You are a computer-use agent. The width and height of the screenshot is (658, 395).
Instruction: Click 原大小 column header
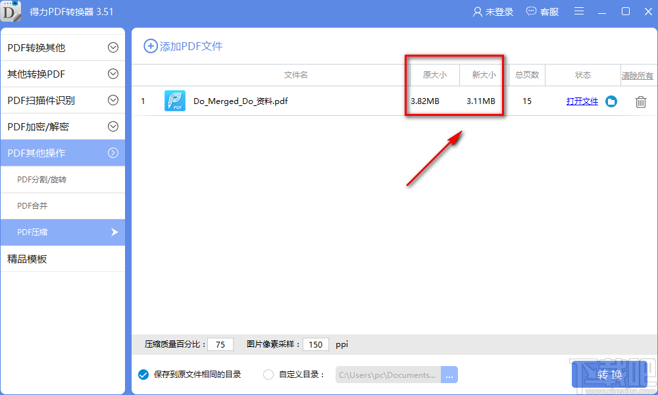tap(435, 75)
